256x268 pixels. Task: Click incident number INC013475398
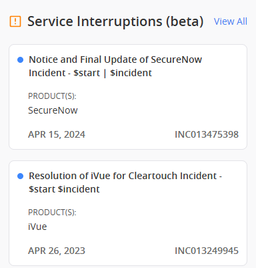coord(207,134)
